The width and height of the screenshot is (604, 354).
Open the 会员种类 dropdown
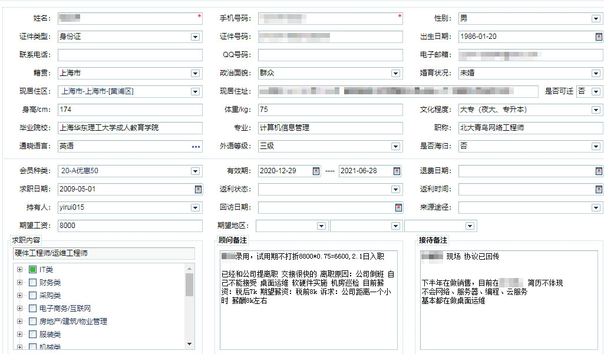[x=195, y=171]
